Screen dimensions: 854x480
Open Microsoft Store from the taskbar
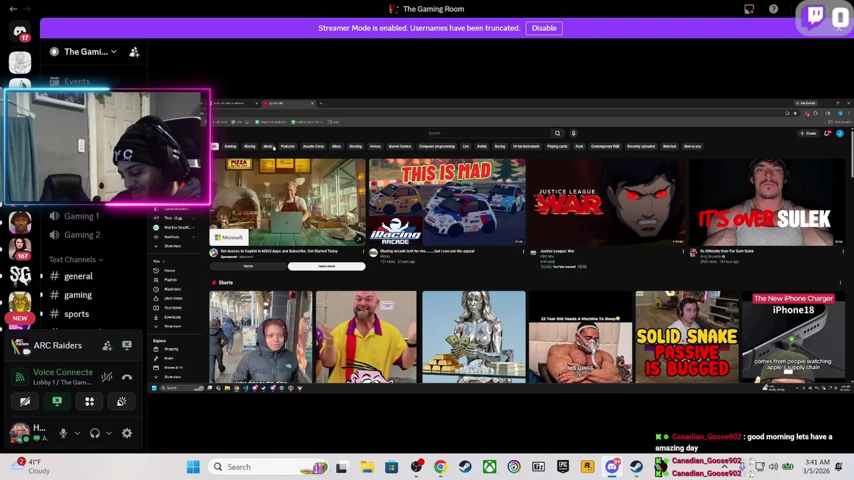coord(392,467)
